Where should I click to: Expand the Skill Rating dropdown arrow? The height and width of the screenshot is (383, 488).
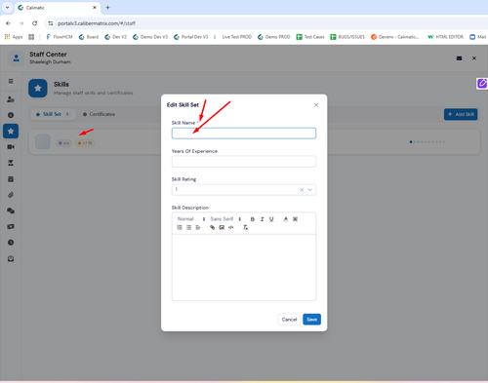(310, 190)
